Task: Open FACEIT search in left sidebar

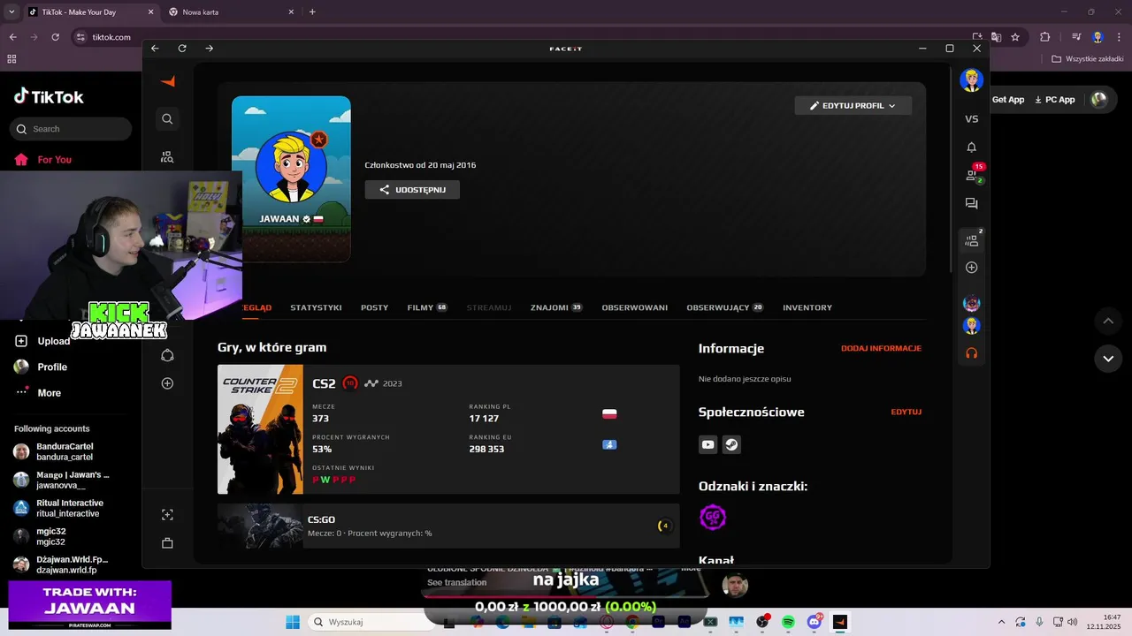Action: (x=167, y=118)
